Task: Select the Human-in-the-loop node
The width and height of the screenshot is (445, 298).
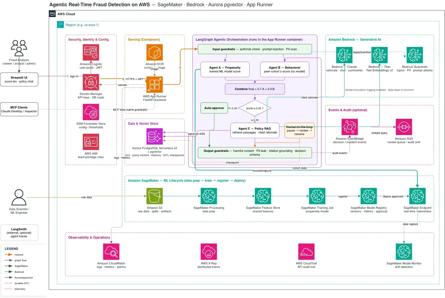Action: [299, 130]
